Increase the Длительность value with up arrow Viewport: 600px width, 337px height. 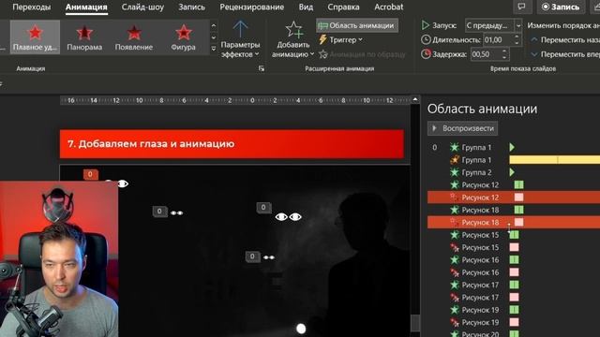517,37
